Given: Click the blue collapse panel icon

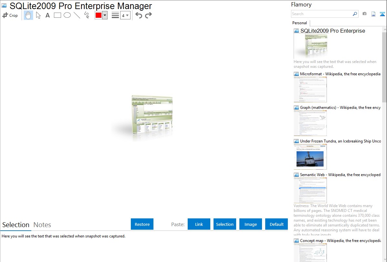Looking at the screenshot, I should point(382,14).
